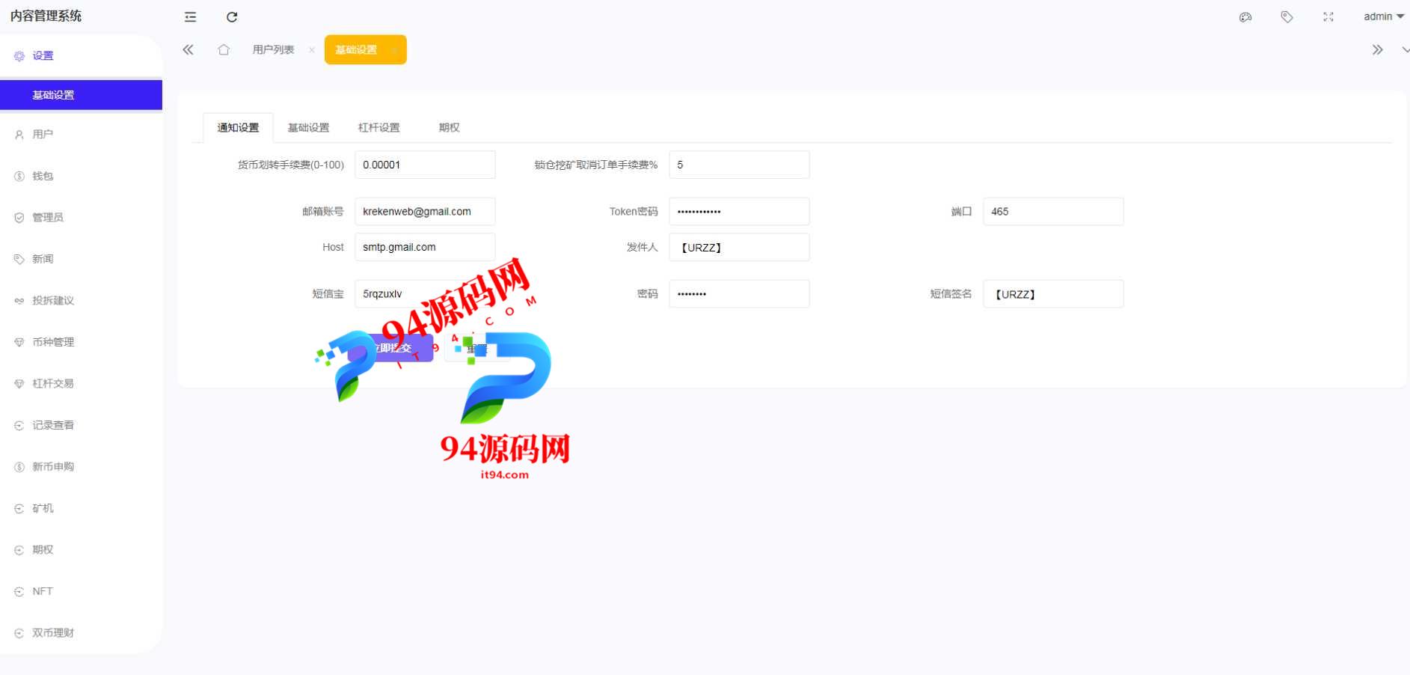Image resolution: width=1410 pixels, height=675 pixels.
Task: Click the 短信宝 field showing 5rqzuxlv
Action: pyautogui.click(x=425, y=294)
